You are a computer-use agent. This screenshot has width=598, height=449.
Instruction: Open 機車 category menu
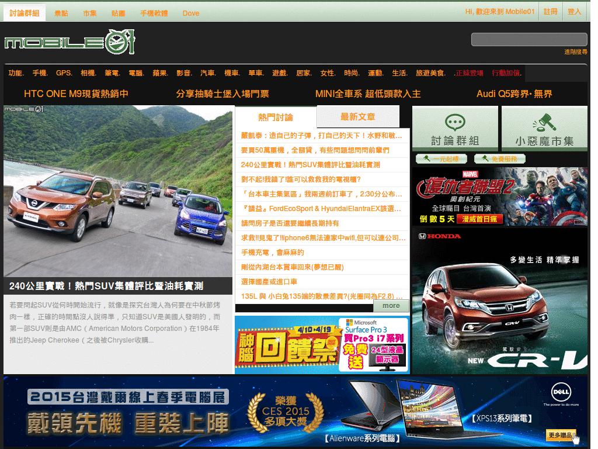pos(232,73)
